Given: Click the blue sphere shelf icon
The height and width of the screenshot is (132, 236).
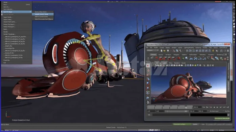Looking at the screenshot, I should (187, 58).
